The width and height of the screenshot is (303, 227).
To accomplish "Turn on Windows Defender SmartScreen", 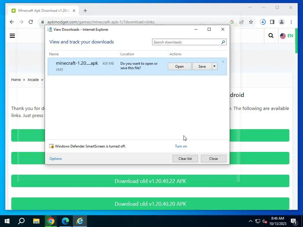I will [x=181, y=146].
